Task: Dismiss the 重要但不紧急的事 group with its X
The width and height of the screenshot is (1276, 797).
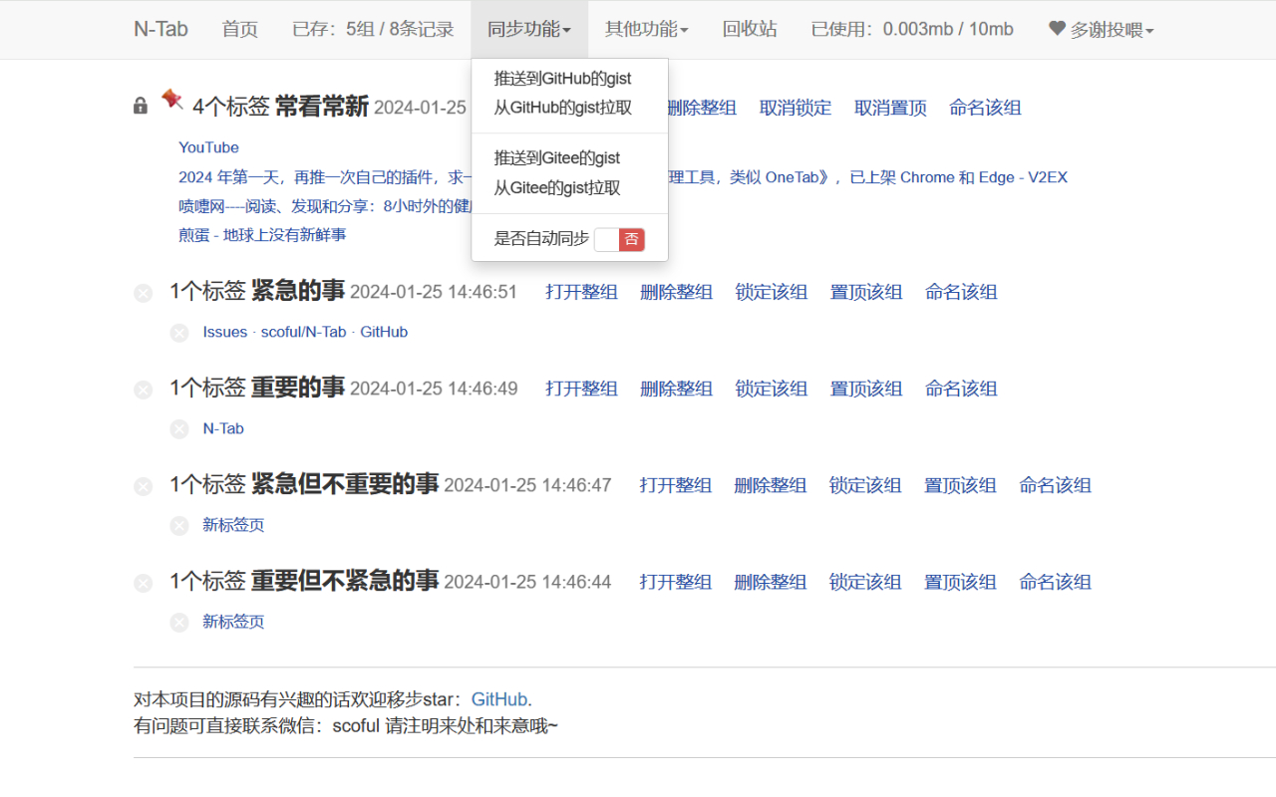Action: coord(143,582)
